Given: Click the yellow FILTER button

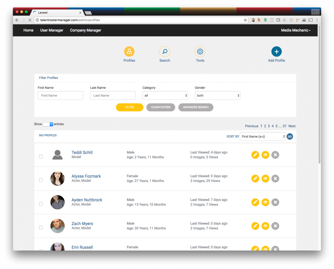Looking at the screenshot, I should point(129,107).
